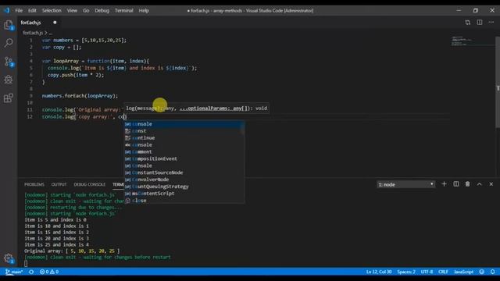This screenshot has height=281, width=500.
Task: Open the Source Control view
Action: click(x=9, y=61)
